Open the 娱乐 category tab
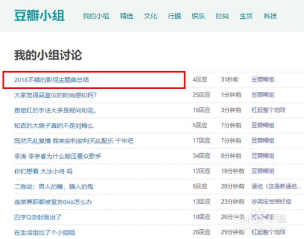Image resolution: width=304 pixels, height=239 pixels. tap(198, 16)
